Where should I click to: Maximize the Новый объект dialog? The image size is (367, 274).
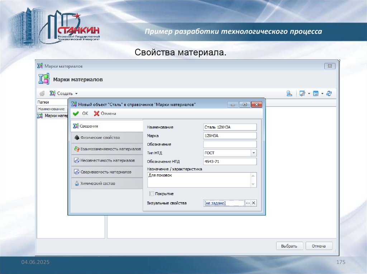245,104
